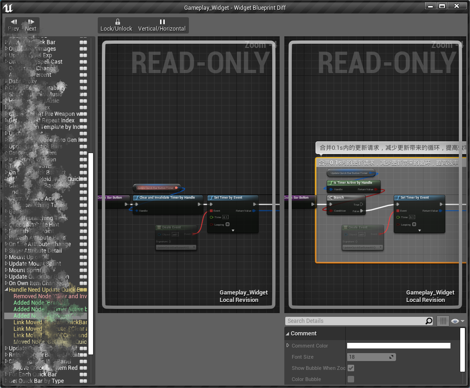Select the Get Quick Bar by Type entry

click(x=36, y=381)
